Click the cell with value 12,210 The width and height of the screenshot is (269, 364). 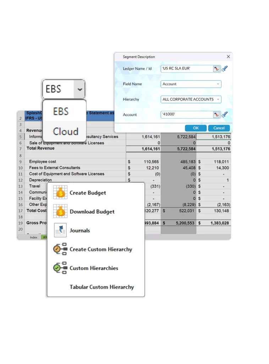pyautogui.click(x=143, y=168)
